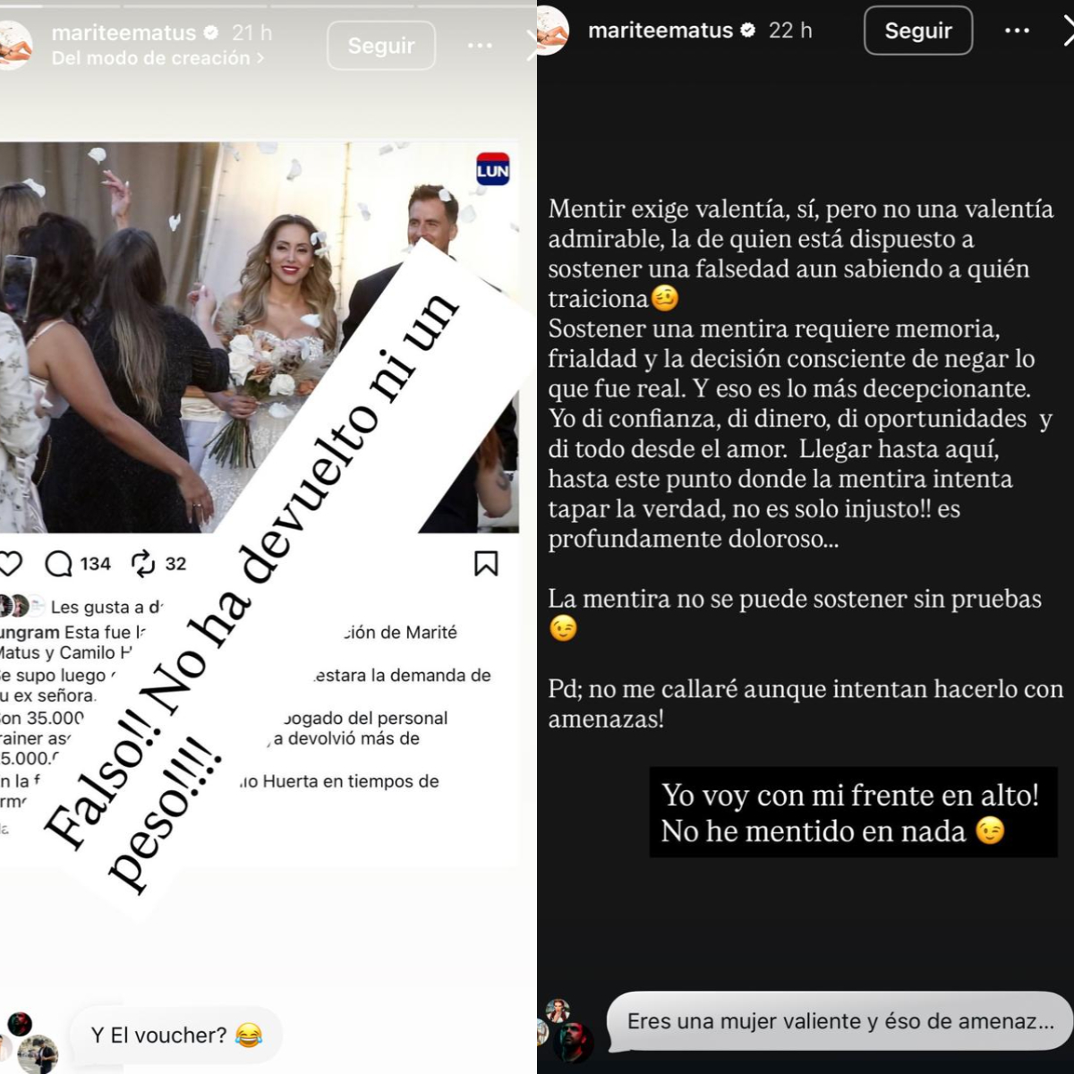Tap the wedding photo in shared post

(x=260, y=337)
